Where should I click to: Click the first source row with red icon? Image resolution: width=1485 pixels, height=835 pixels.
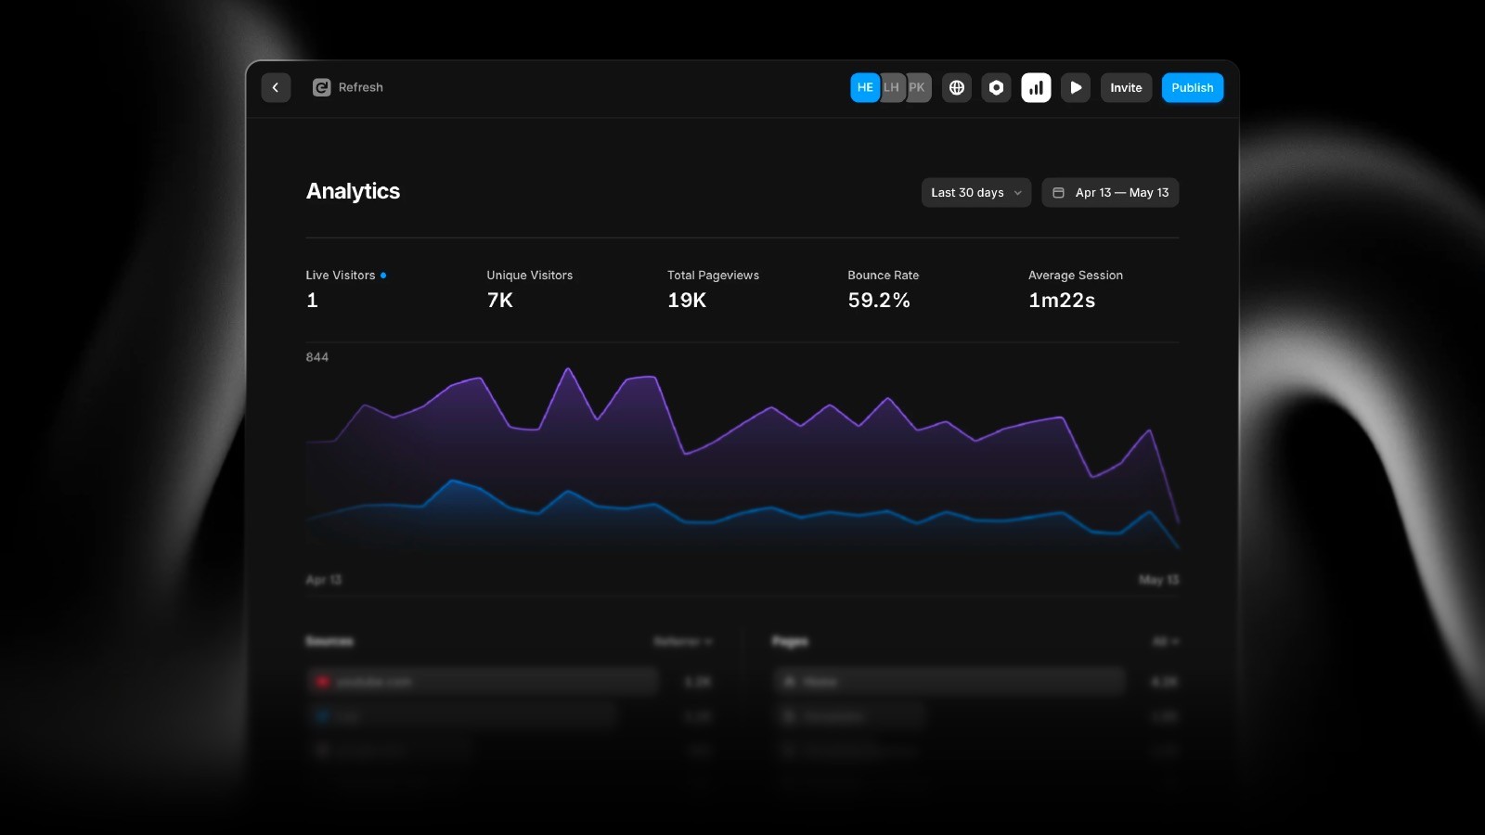click(x=483, y=681)
